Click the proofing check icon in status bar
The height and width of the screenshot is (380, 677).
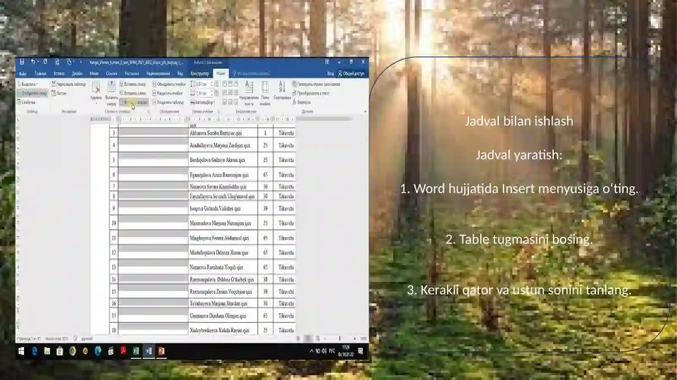pos(75,339)
